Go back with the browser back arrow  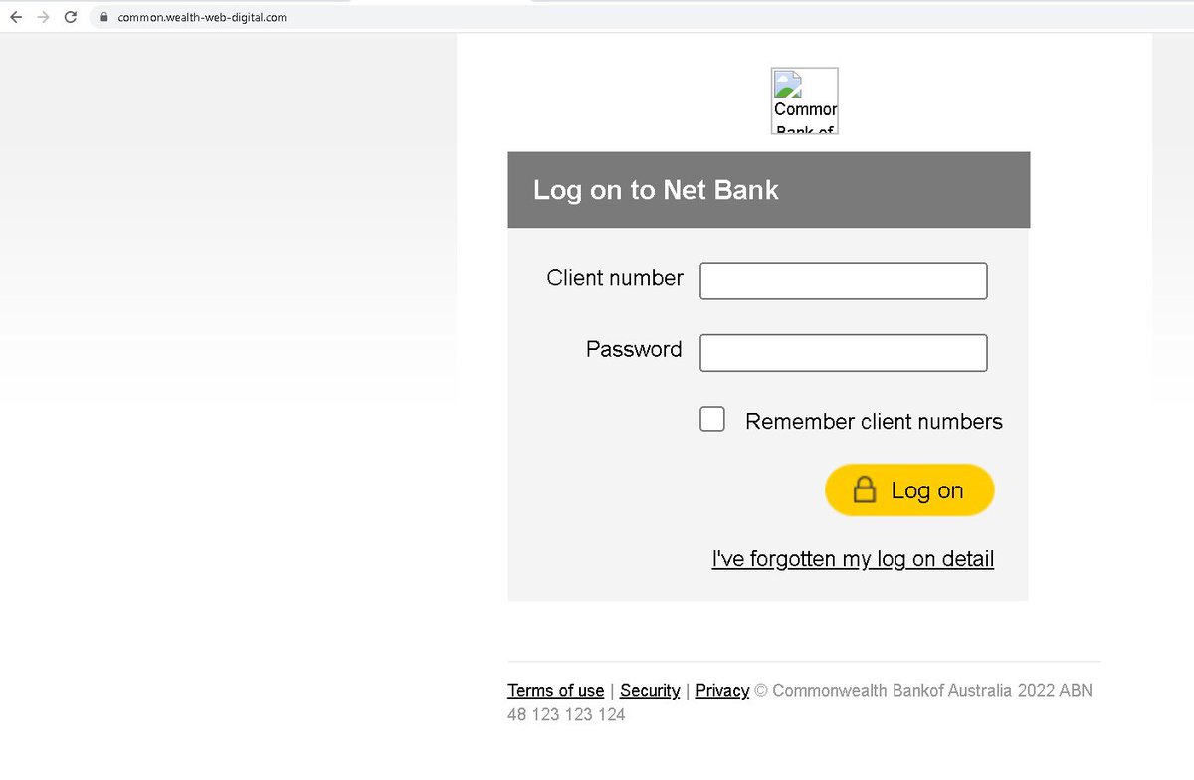(x=16, y=17)
